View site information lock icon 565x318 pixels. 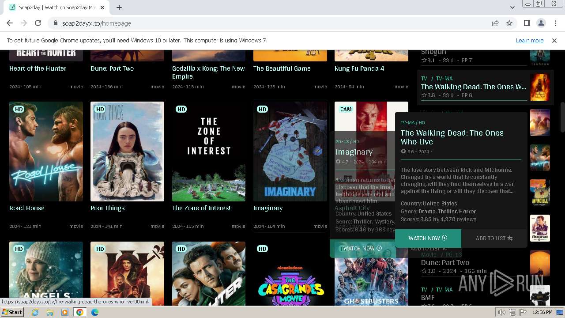click(x=55, y=23)
